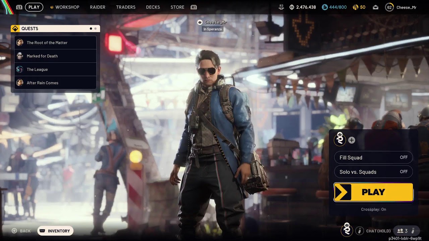429x241 pixels.
Task: Open The Root of the Matter quest
Action: pyautogui.click(x=56, y=43)
